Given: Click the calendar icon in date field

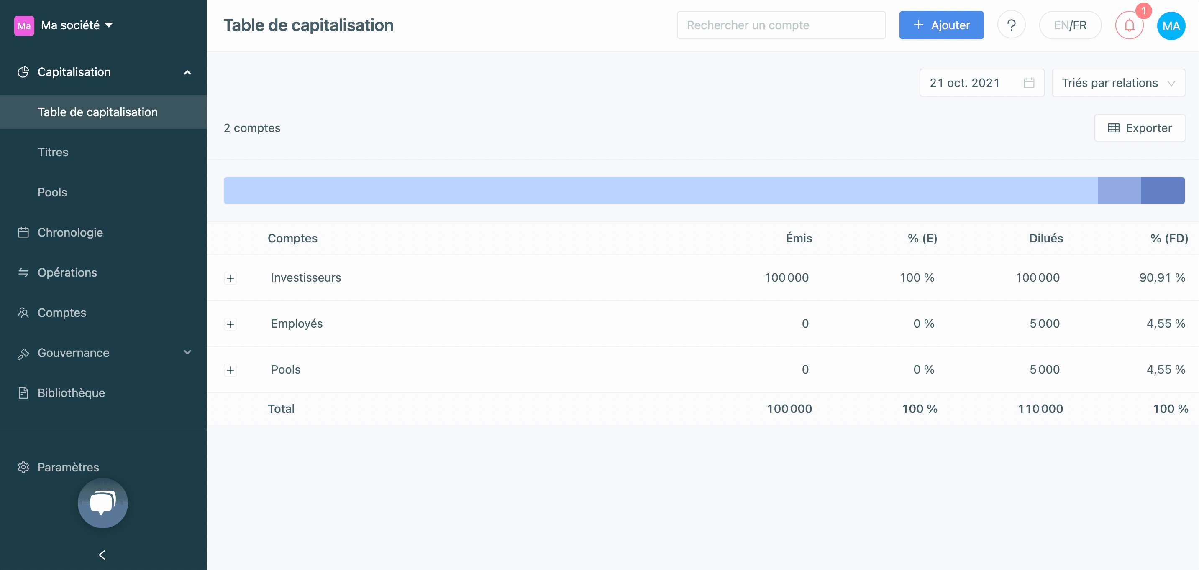Looking at the screenshot, I should 1029,83.
